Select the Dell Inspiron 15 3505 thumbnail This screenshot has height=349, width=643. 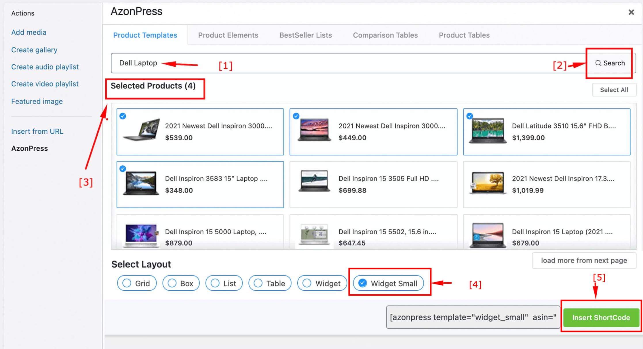(314, 181)
